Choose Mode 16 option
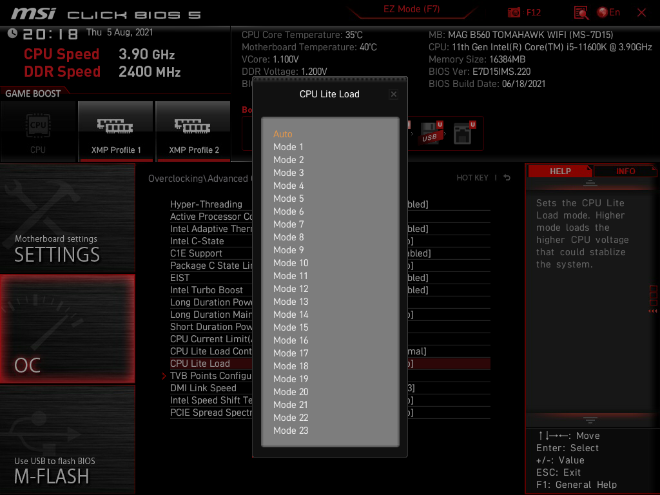The width and height of the screenshot is (660, 495). click(291, 340)
